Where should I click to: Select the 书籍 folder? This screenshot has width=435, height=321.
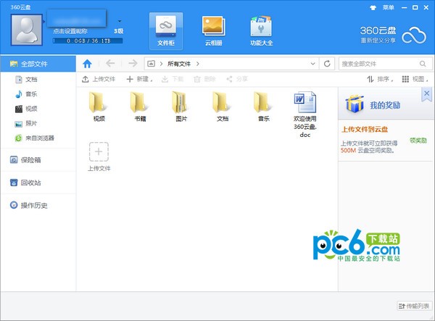[140, 107]
